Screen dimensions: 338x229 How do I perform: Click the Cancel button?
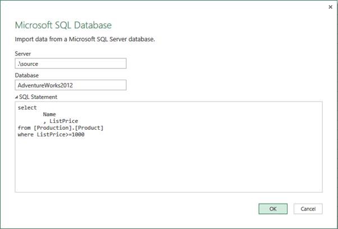(x=308, y=209)
